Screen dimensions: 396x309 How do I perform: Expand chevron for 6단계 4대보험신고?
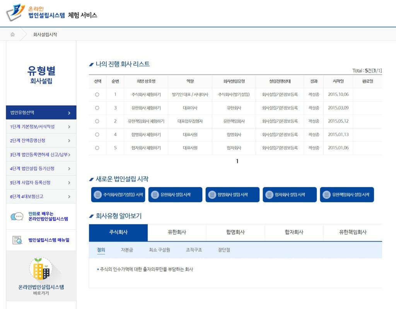[x=69, y=196]
